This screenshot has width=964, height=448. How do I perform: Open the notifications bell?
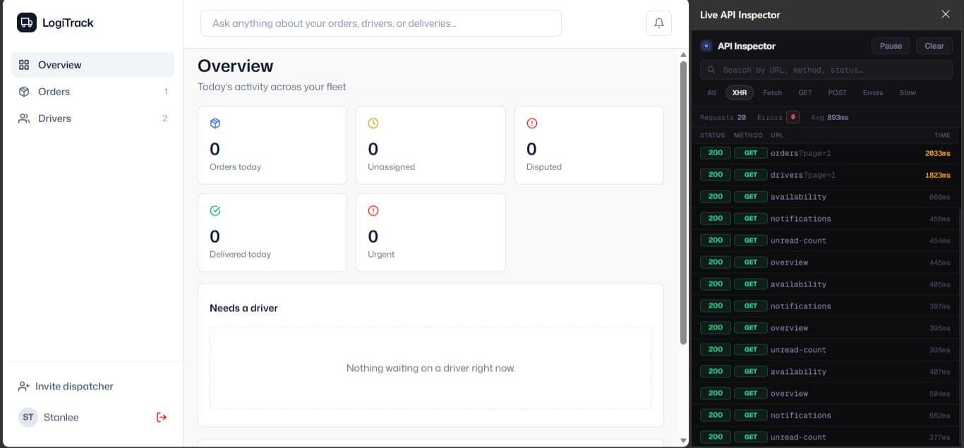pos(659,23)
